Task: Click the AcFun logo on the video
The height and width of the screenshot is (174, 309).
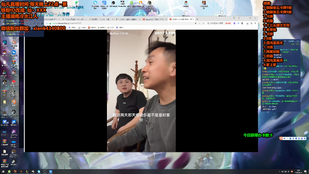Action: [x=119, y=33]
